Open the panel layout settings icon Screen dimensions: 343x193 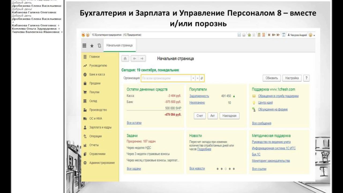284,35
